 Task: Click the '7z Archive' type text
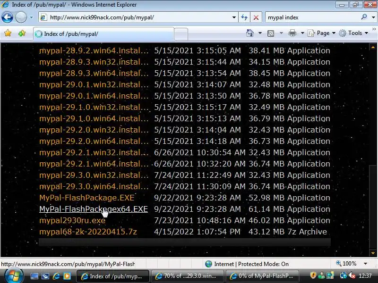click(307, 232)
